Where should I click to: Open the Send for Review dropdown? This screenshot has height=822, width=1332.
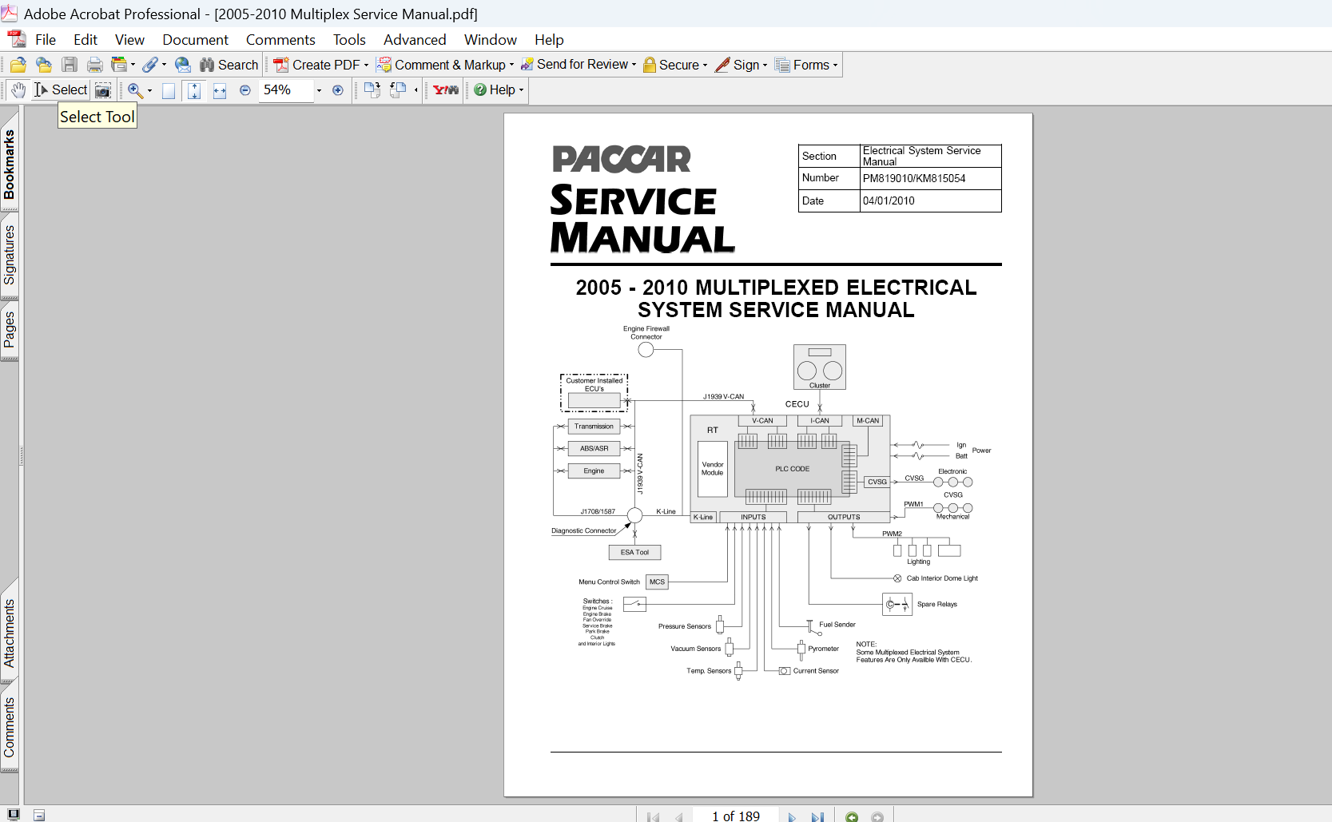(x=634, y=66)
